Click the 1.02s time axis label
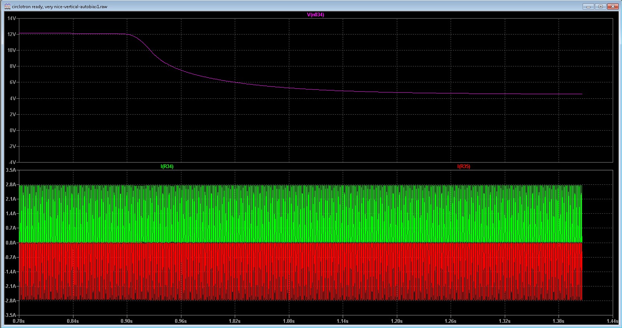The width and height of the screenshot is (622, 328). [x=235, y=321]
